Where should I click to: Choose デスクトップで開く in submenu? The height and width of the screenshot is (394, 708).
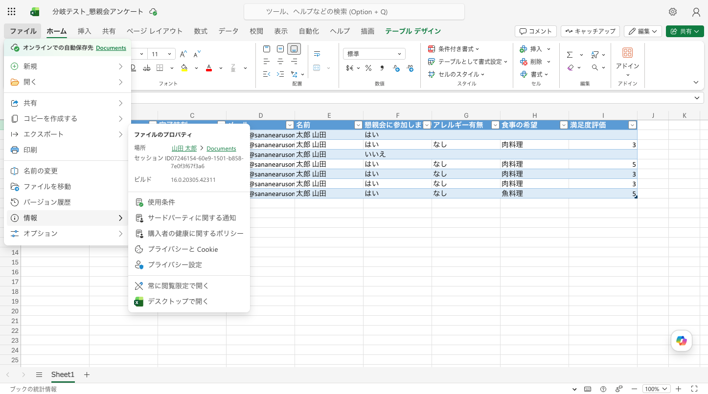[x=189, y=301]
